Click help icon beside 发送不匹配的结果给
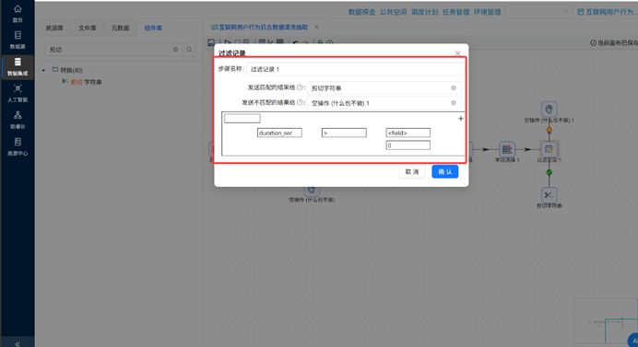Viewport: 638px width, 347px height. click(300, 102)
